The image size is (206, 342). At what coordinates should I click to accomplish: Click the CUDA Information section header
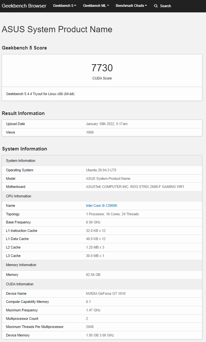[x=102, y=284]
